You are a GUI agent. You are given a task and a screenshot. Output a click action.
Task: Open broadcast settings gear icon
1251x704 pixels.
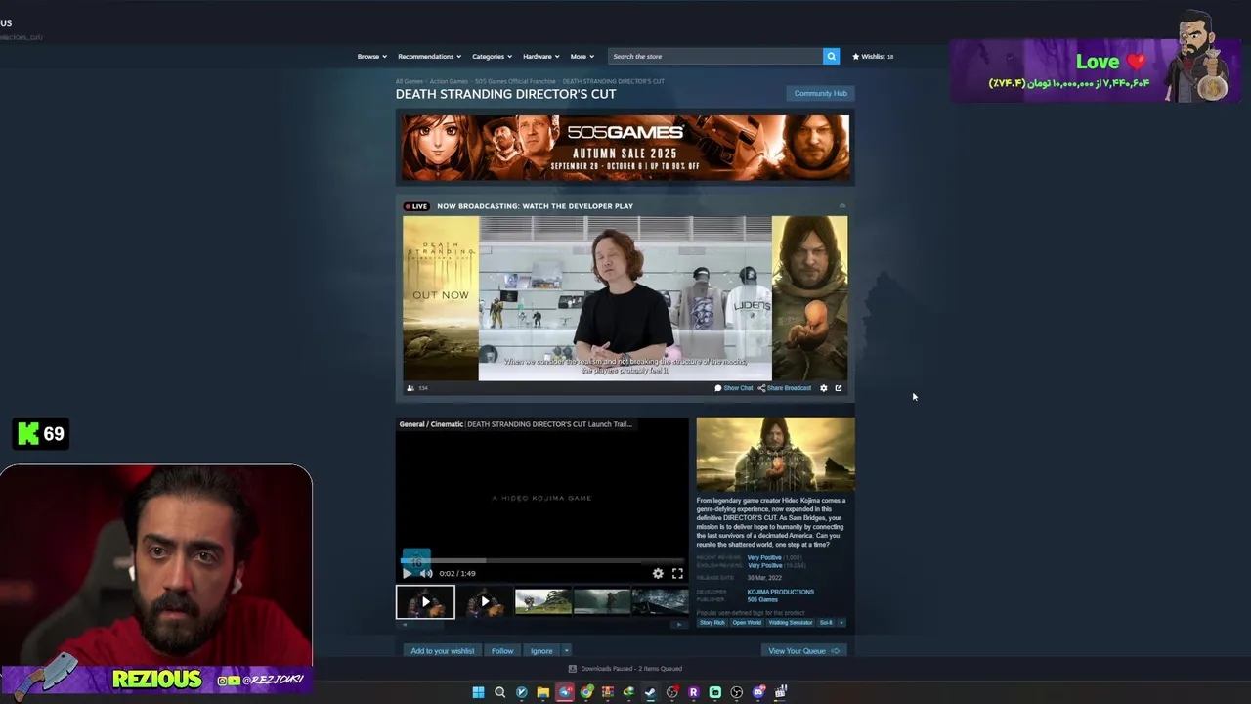pyautogui.click(x=823, y=388)
